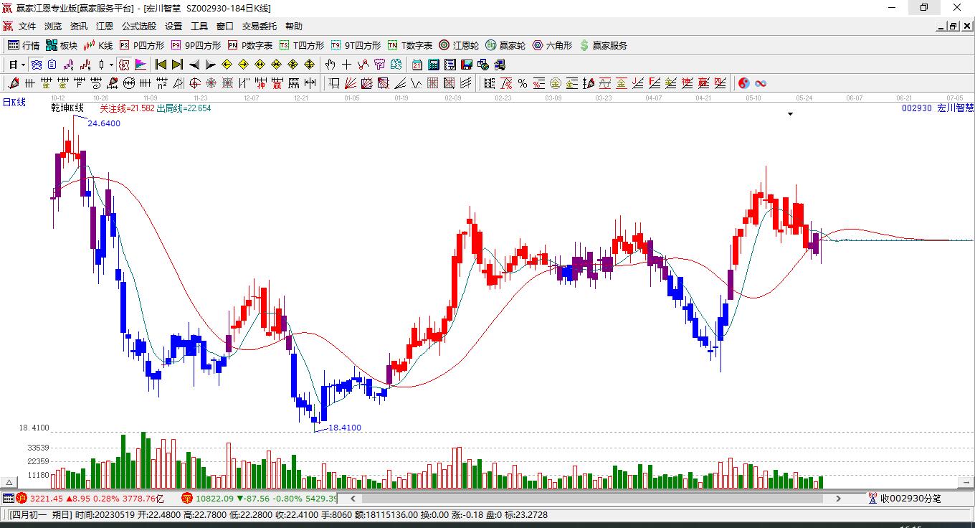Open the 帮助 menu

294,27
